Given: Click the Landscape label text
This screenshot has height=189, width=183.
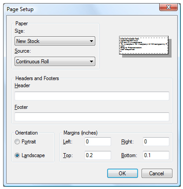Looking at the screenshot, I should 33,155.
